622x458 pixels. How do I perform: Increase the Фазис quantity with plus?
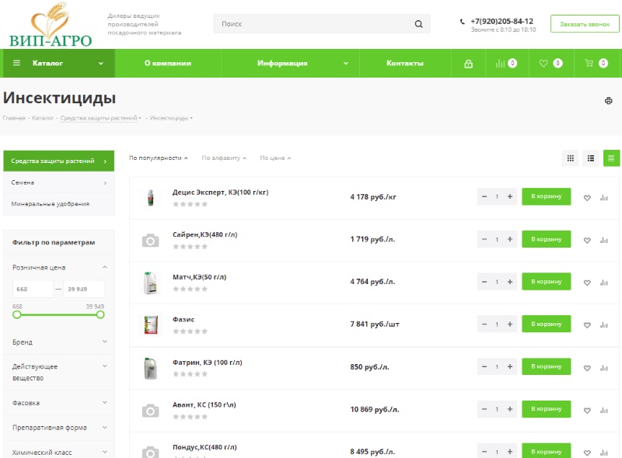pyautogui.click(x=510, y=324)
